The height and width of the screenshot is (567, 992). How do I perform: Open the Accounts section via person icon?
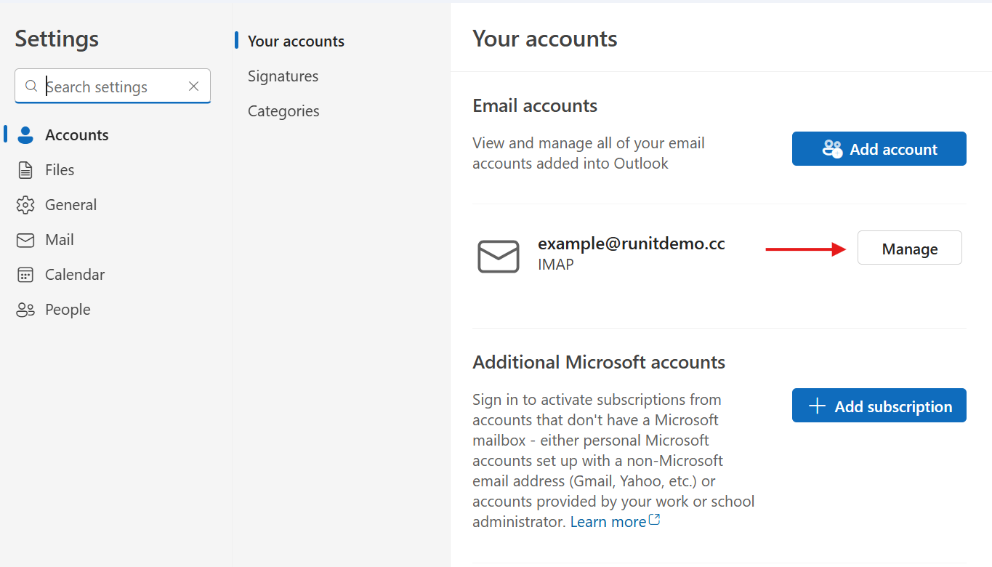click(x=25, y=135)
